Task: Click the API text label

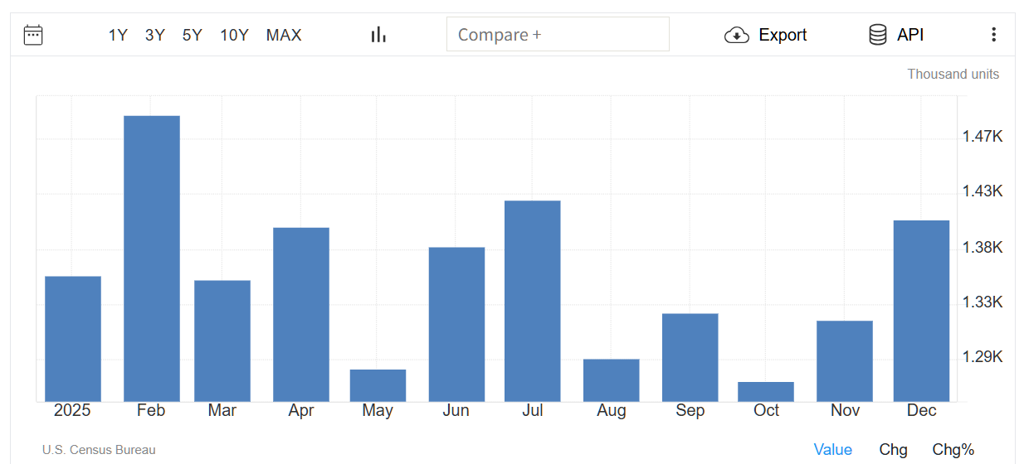Action: [910, 35]
